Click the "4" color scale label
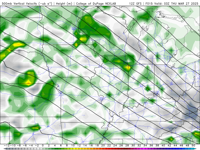200x150 pixels. pyautogui.click(x=55, y=145)
